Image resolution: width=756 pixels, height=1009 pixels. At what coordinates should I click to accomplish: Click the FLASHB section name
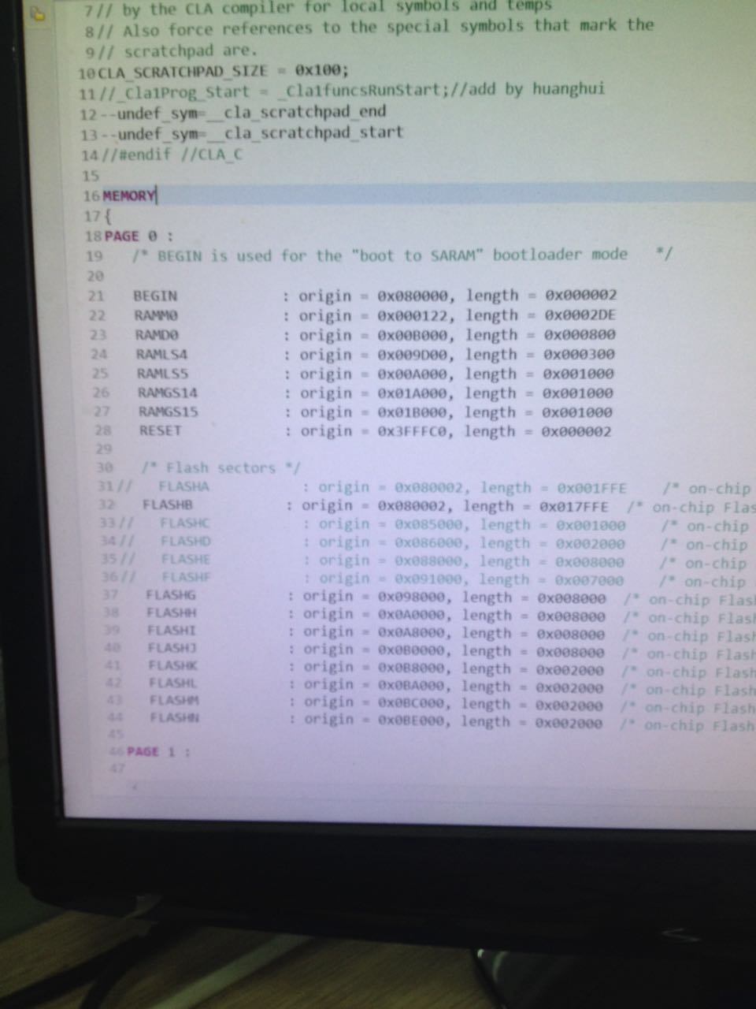pyautogui.click(x=167, y=504)
